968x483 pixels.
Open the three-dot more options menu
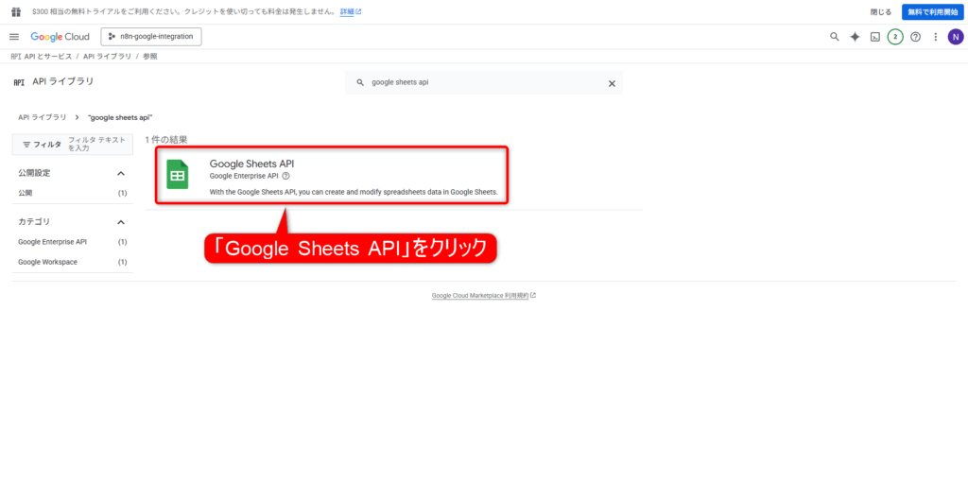click(935, 37)
